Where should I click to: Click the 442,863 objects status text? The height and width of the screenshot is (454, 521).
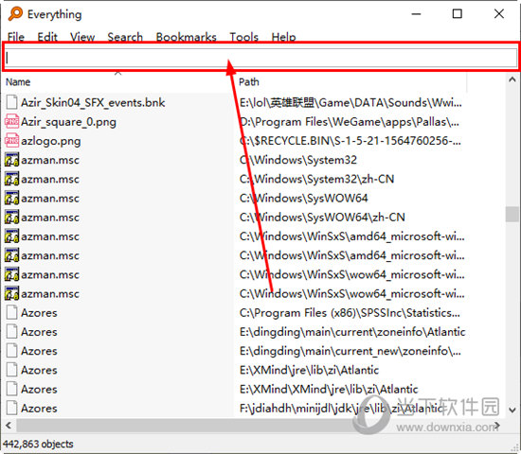coord(38,444)
